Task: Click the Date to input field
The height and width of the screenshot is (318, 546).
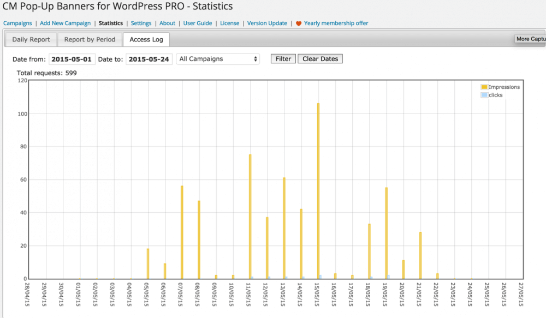Action: (149, 59)
